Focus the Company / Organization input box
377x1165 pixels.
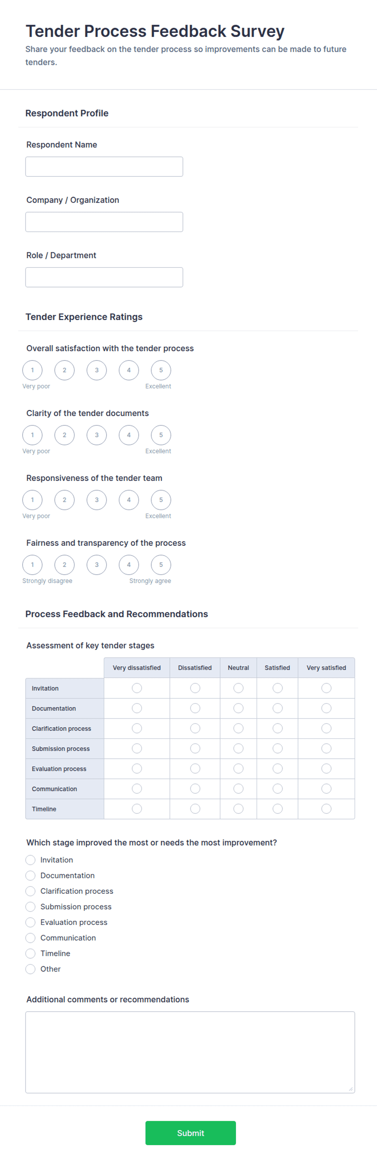(x=104, y=221)
